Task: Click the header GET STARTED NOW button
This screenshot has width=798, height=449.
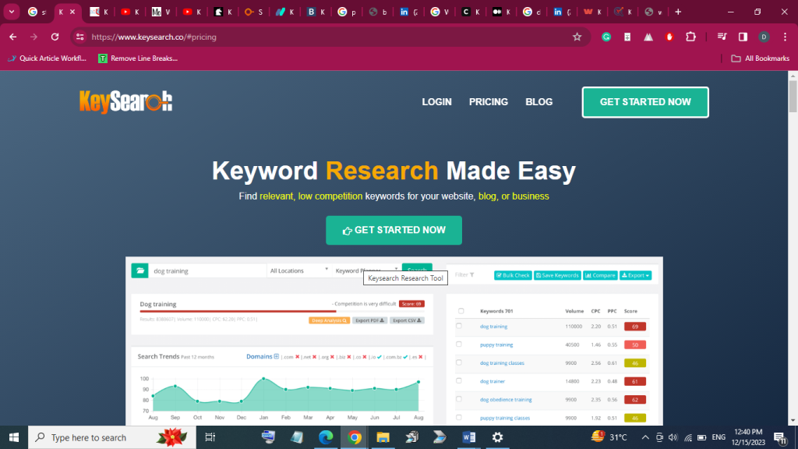Action: pos(645,102)
